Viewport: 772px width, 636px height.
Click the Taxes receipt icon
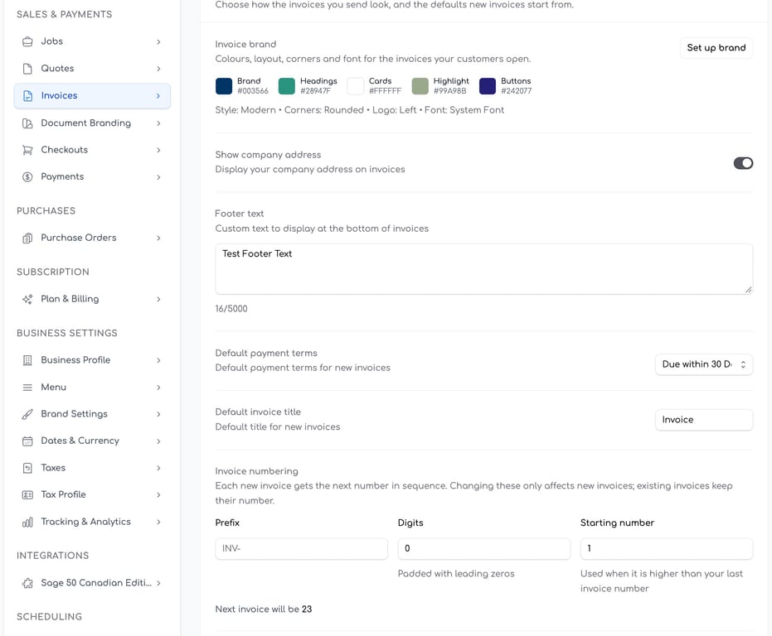click(27, 468)
